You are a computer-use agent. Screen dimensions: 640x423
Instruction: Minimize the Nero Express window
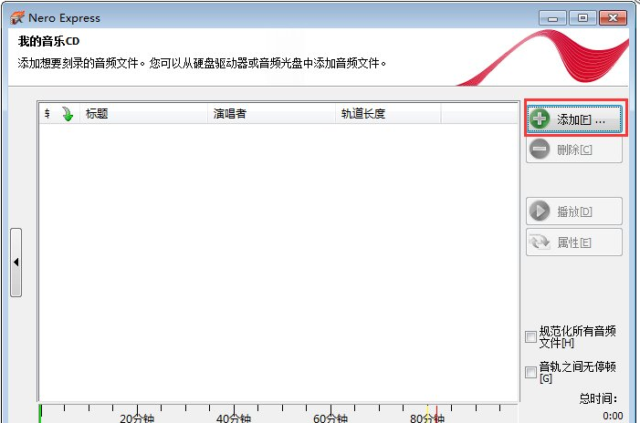[x=552, y=18]
